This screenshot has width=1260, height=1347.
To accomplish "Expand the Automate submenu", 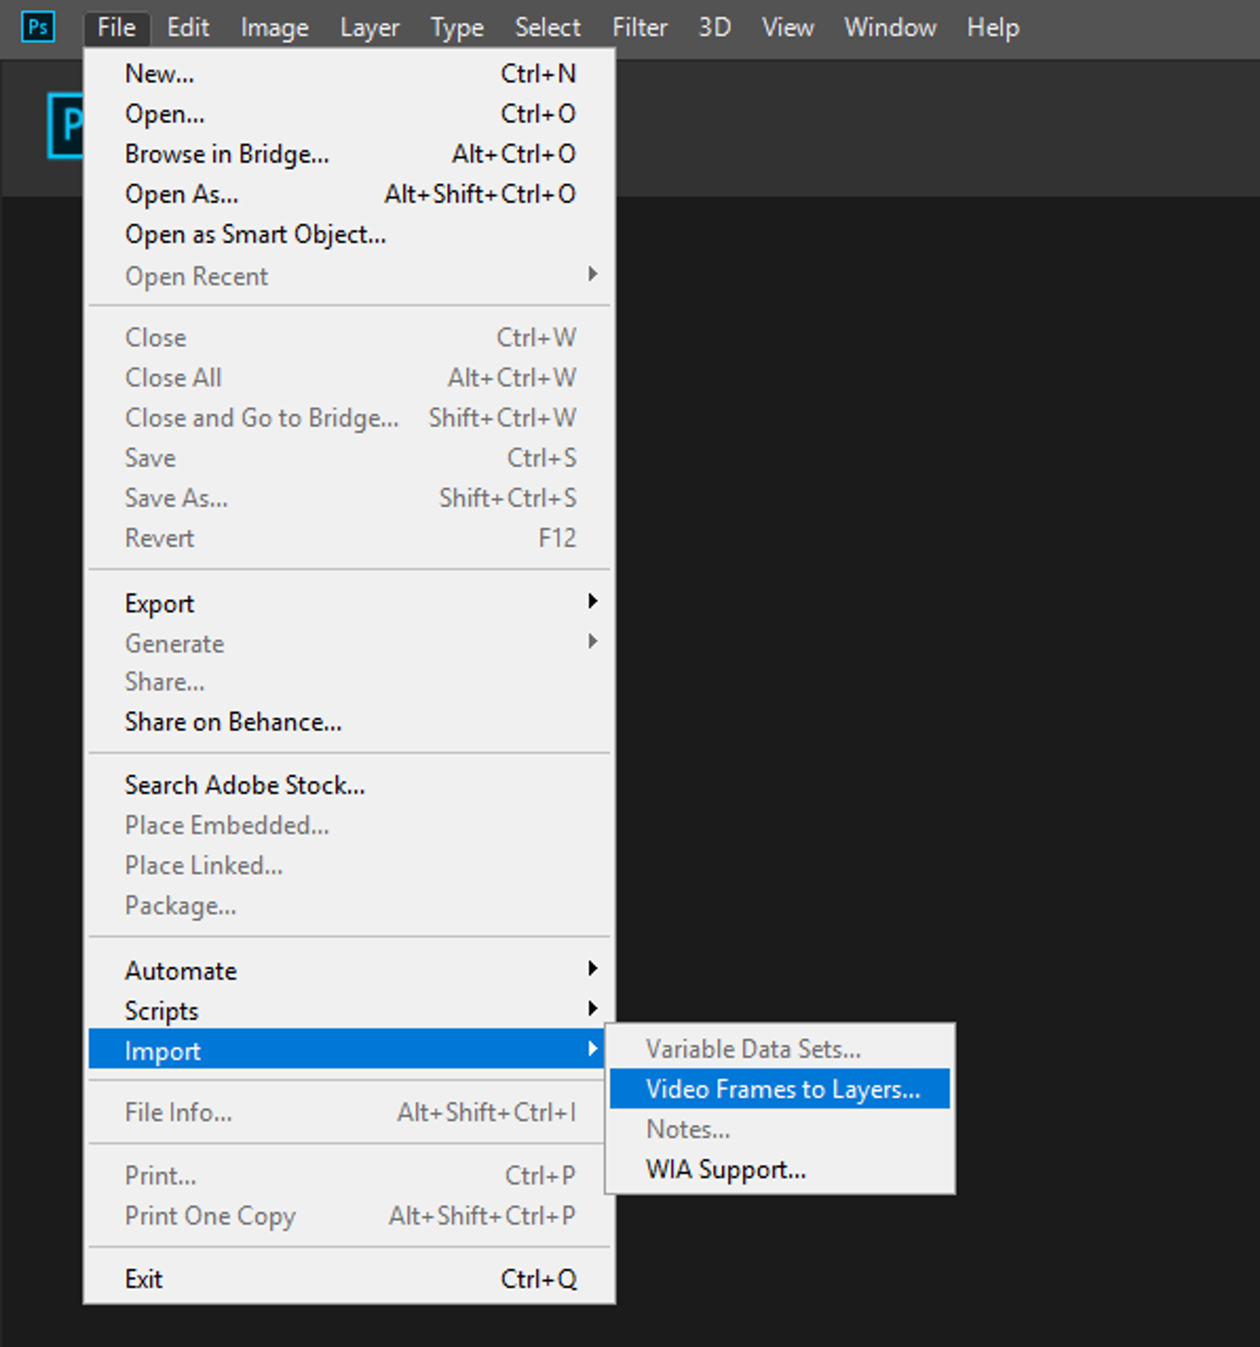I will [181, 970].
